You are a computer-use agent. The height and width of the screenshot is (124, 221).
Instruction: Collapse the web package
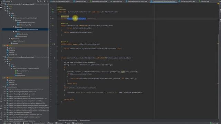pos(13,32)
